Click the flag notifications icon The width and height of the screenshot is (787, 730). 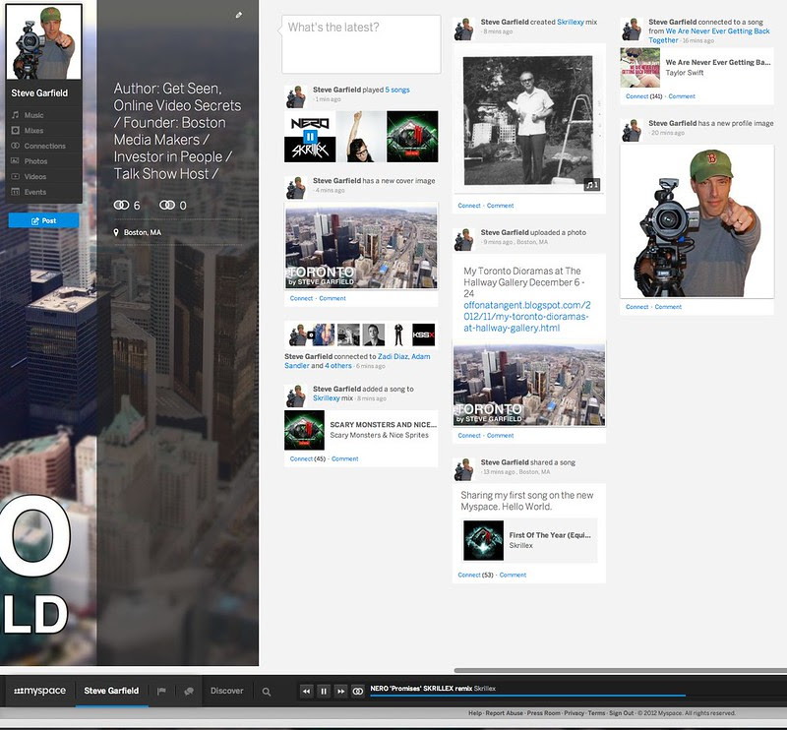(161, 692)
